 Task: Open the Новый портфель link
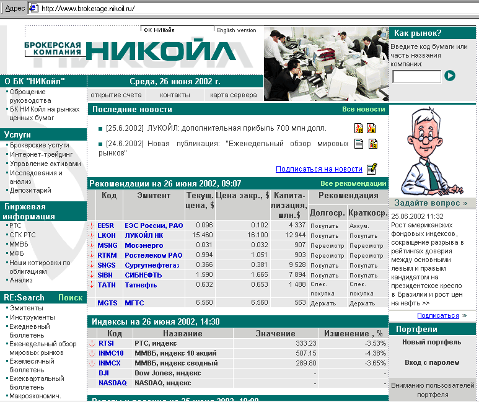432,342
